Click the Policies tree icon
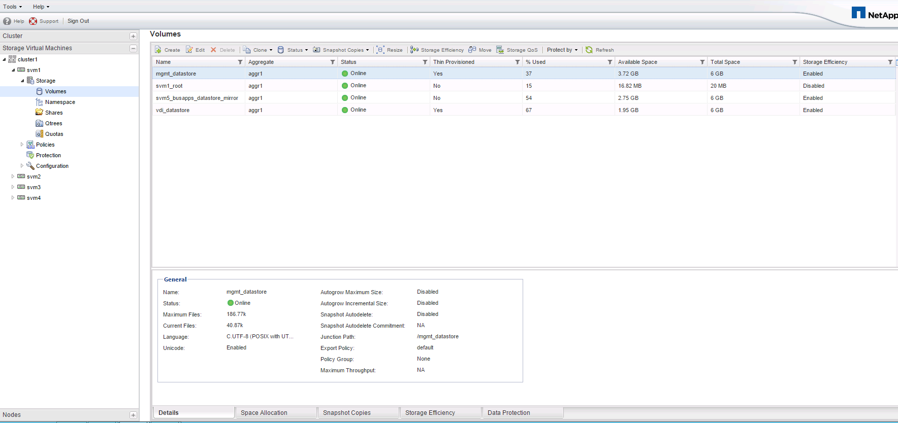 30,145
